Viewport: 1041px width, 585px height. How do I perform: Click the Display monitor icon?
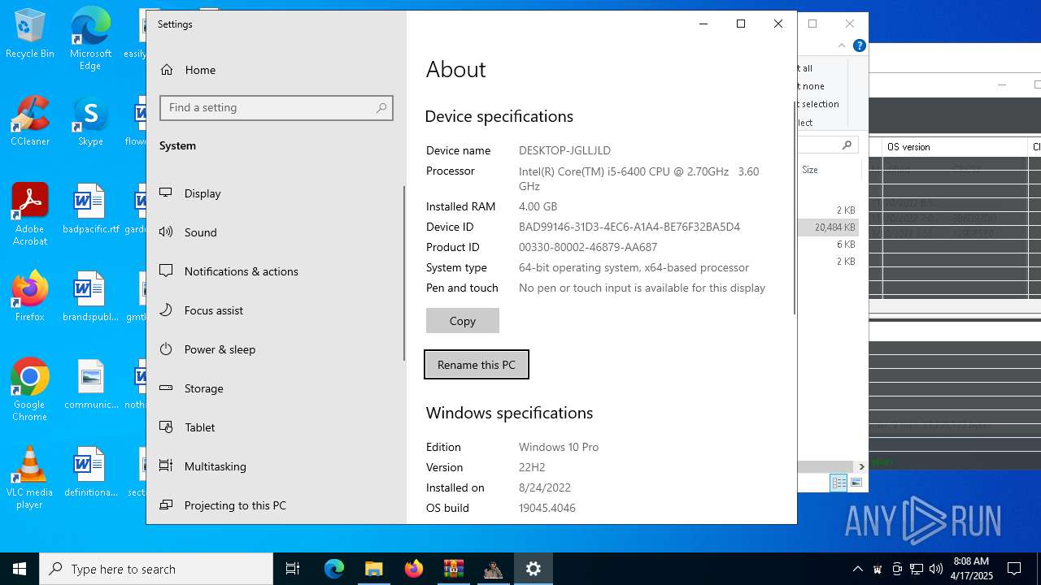click(166, 193)
